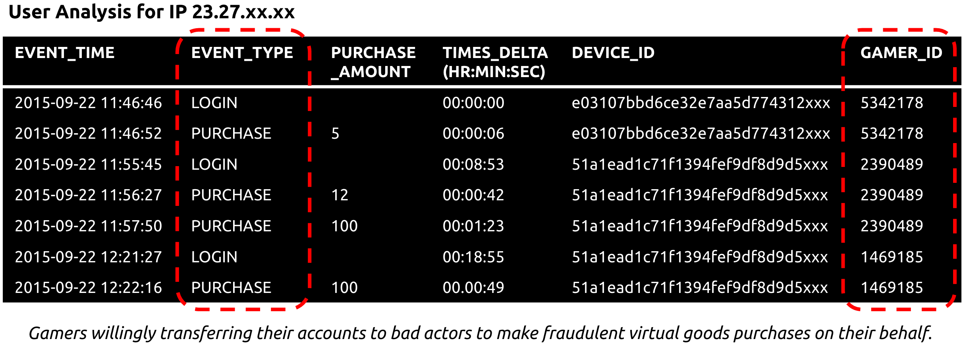
Task: Click the title 'User Analysis for IP 23.27.xx.xx'
Action: pos(152,12)
